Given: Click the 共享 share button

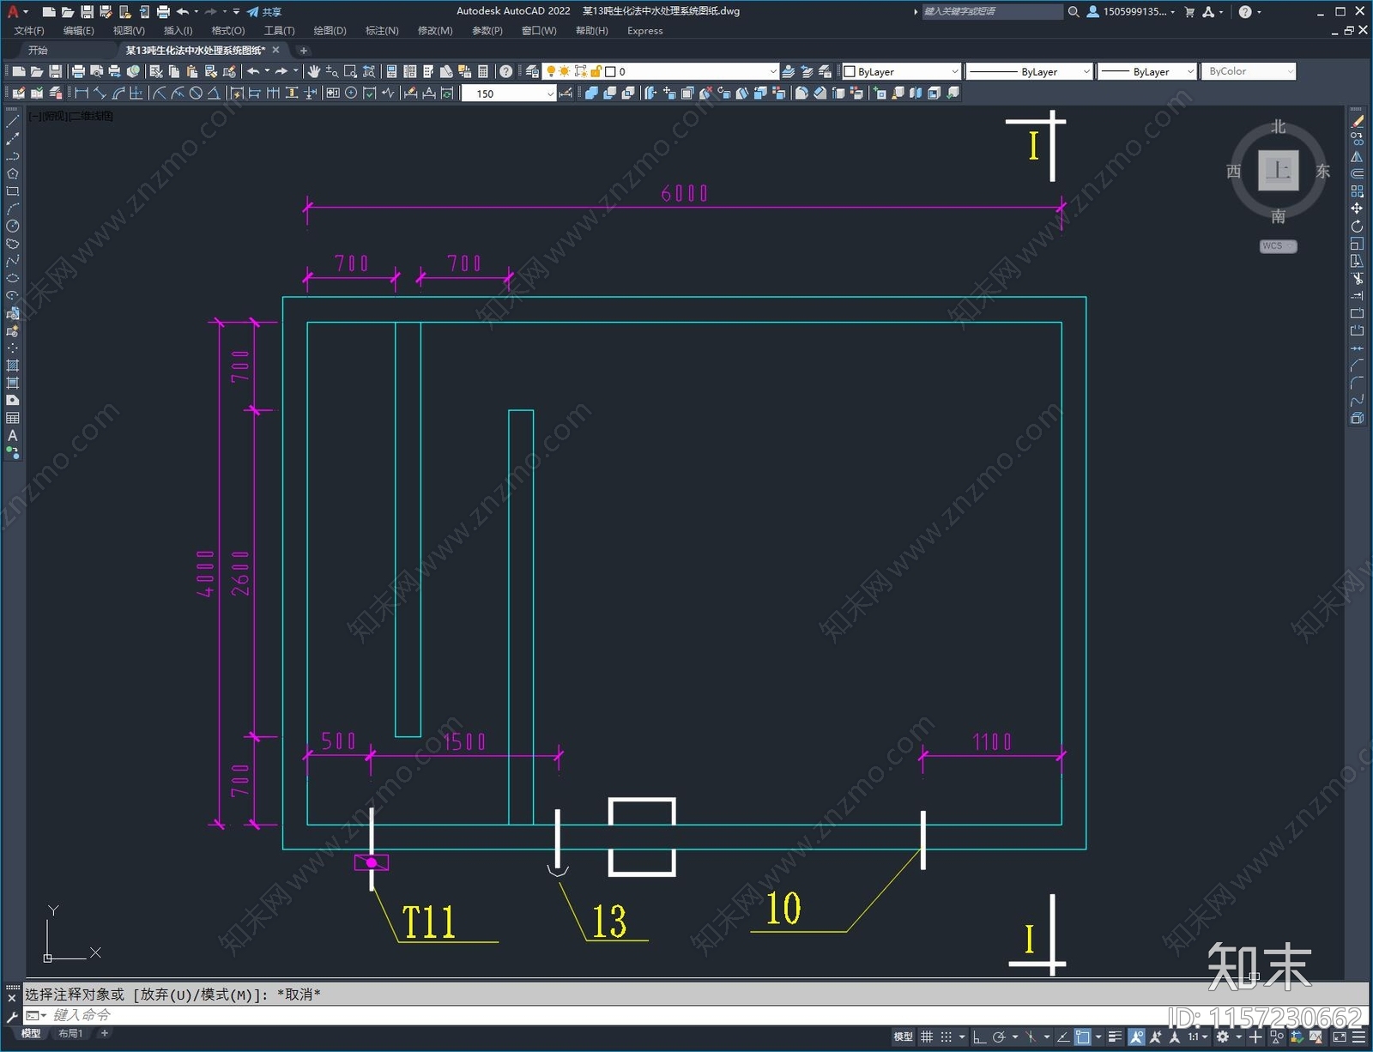Looking at the screenshot, I should [264, 12].
